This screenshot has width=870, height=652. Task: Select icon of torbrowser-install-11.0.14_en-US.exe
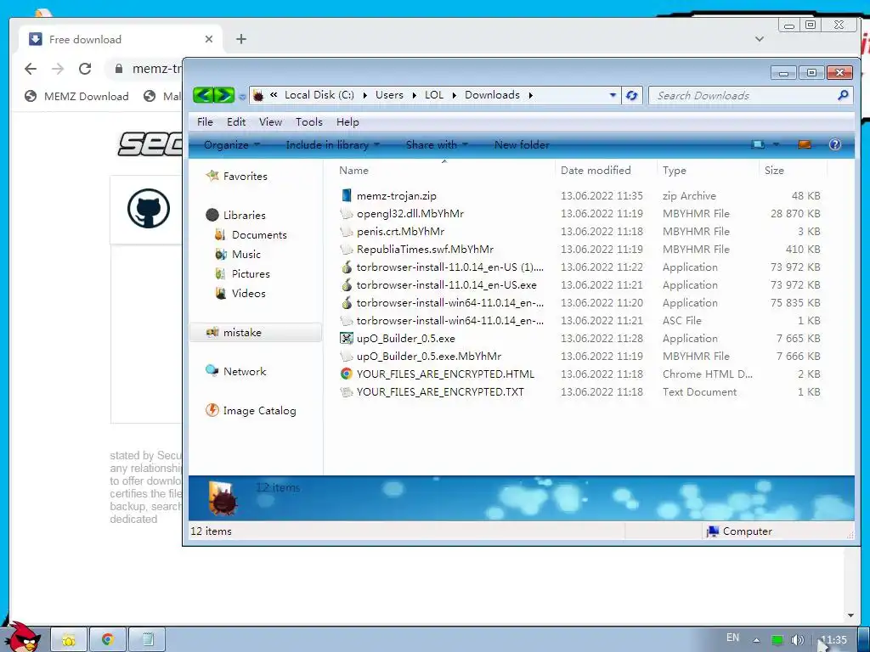point(347,285)
